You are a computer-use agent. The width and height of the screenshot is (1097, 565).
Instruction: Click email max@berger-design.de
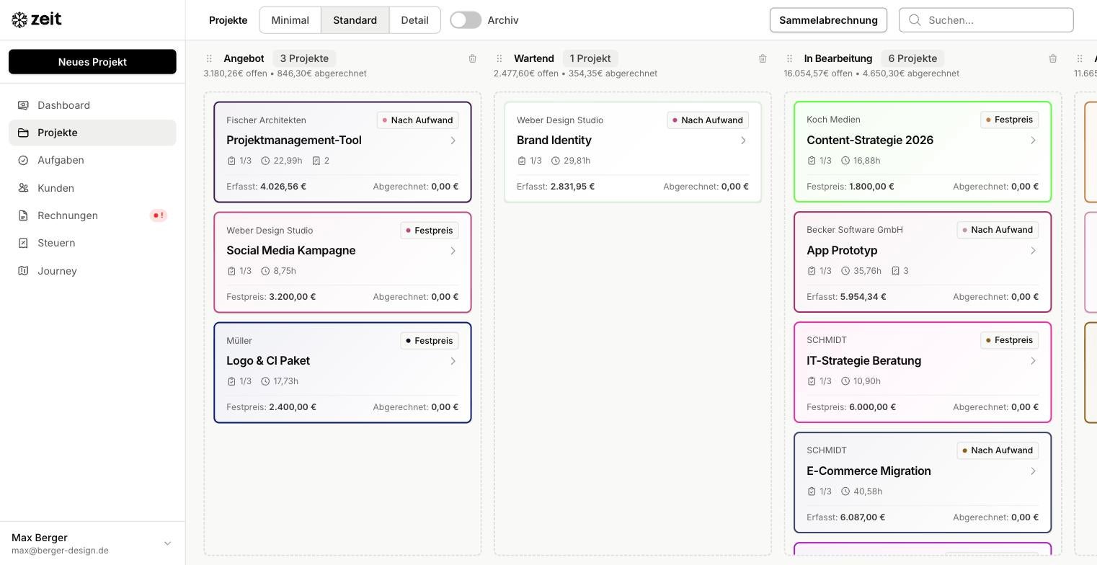pyautogui.click(x=60, y=551)
